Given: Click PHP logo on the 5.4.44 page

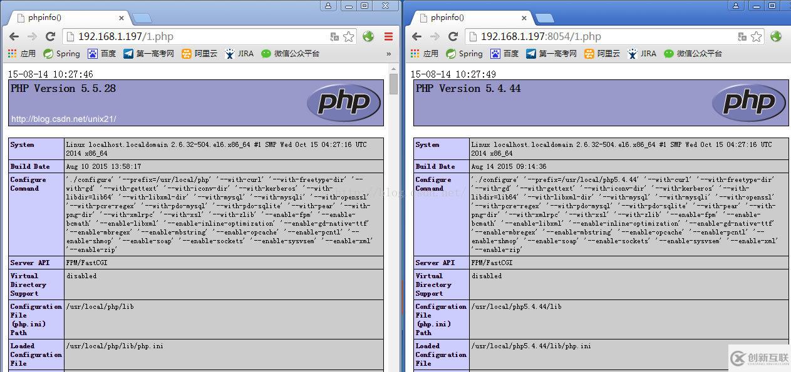Looking at the screenshot, I should (x=748, y=103).
